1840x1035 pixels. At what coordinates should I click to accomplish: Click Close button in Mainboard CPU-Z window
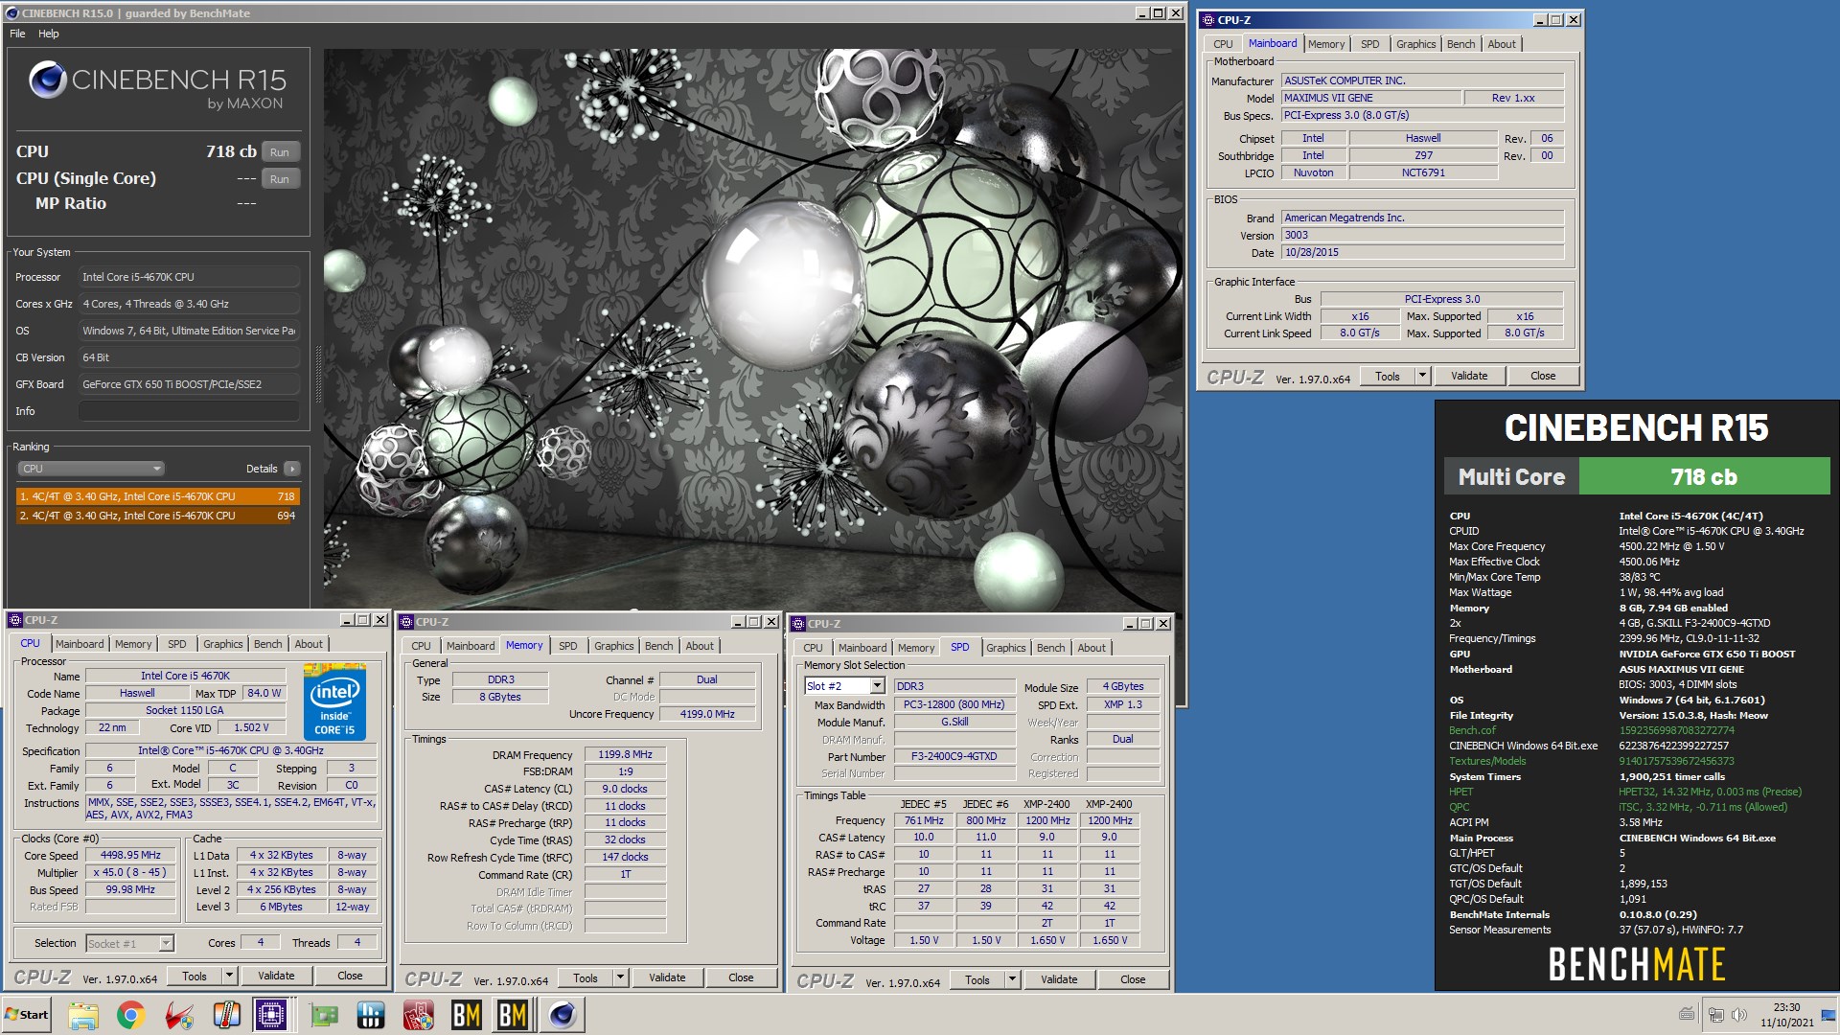[x=1543, y=376]
